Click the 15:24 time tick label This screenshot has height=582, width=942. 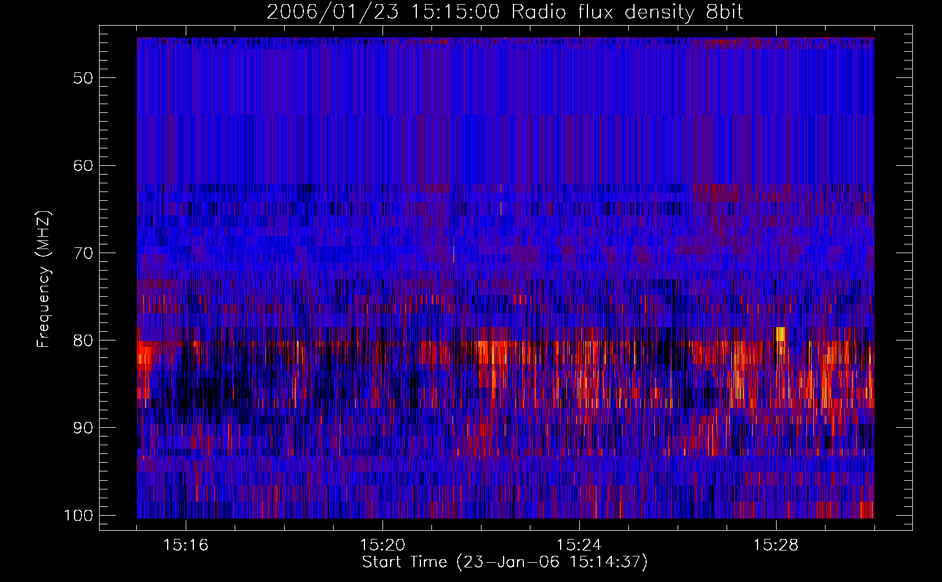pyautogui.click(x=579, y=545)
